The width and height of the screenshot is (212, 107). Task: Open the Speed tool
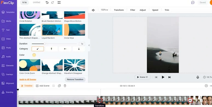(155, 10)
